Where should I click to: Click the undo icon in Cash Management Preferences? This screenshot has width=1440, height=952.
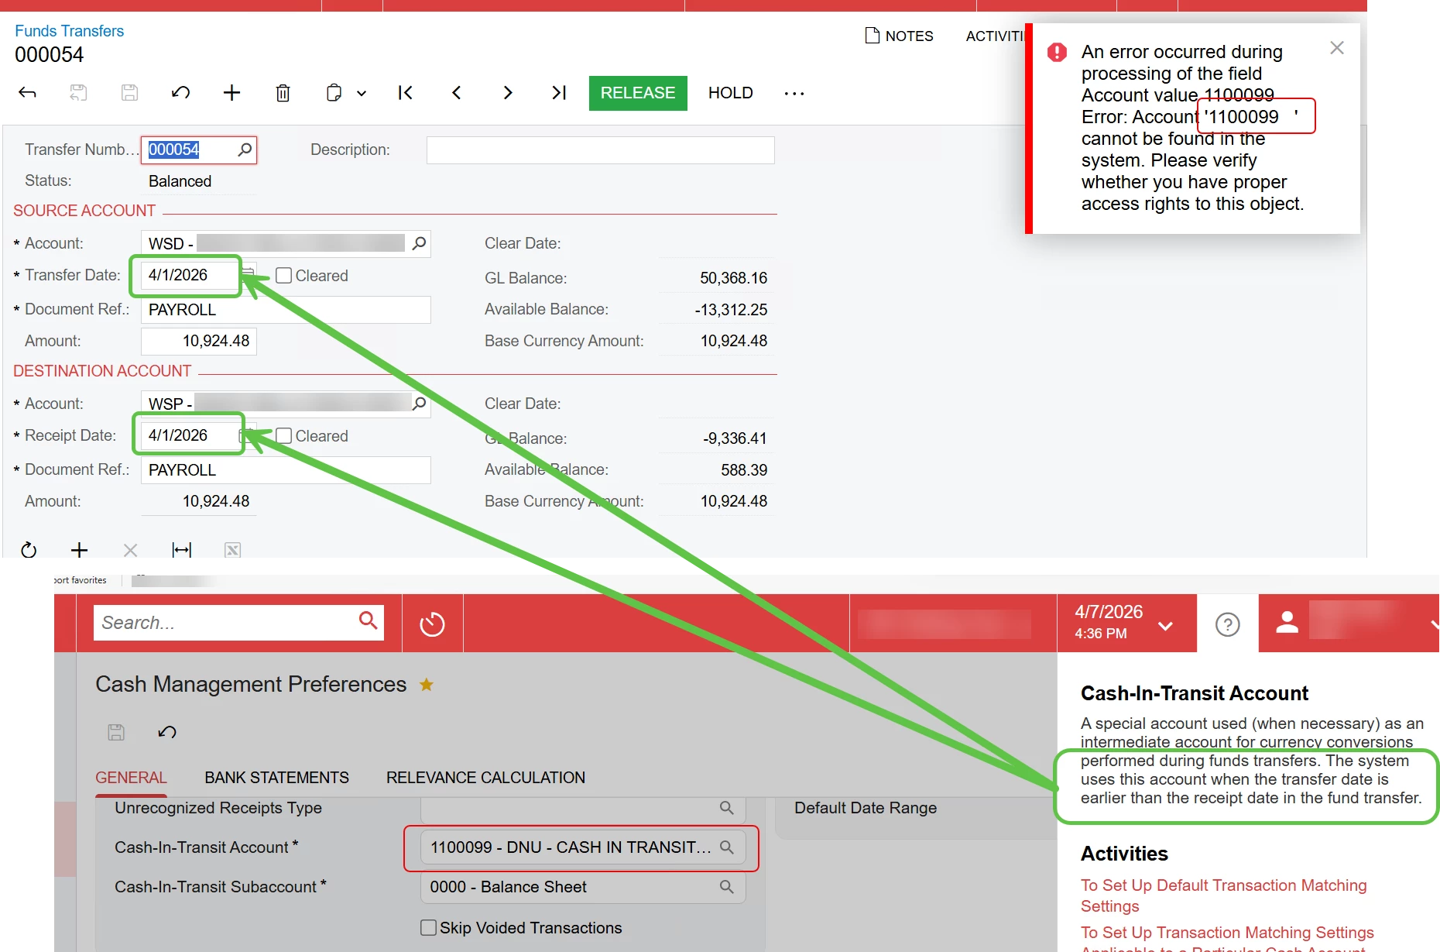pyautogui.click(x=167, y=732)
